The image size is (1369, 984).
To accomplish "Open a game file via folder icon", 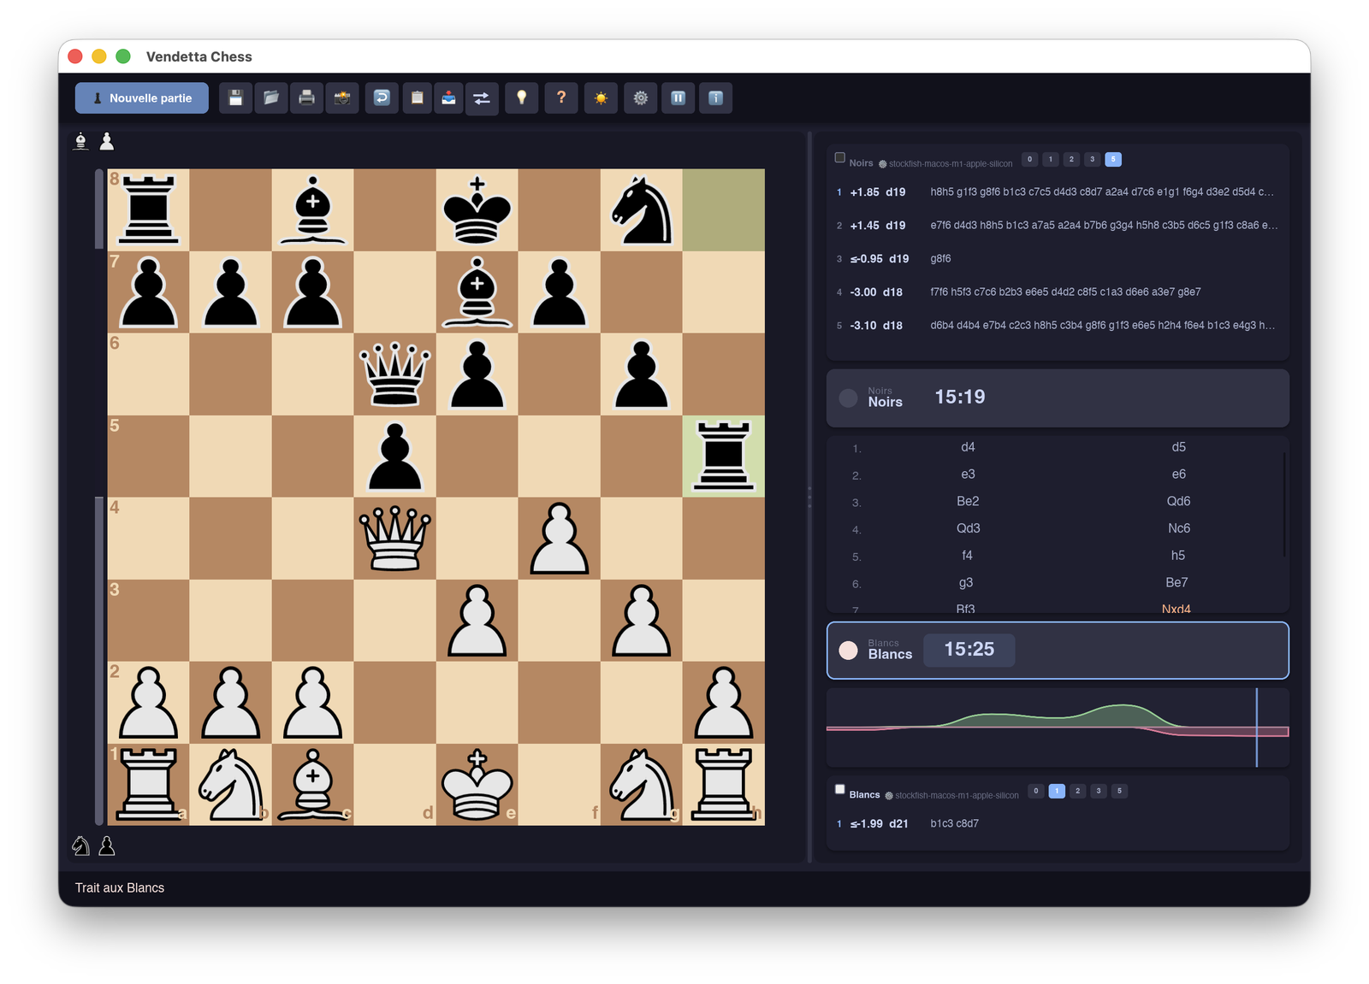I will tap(271, 98).
